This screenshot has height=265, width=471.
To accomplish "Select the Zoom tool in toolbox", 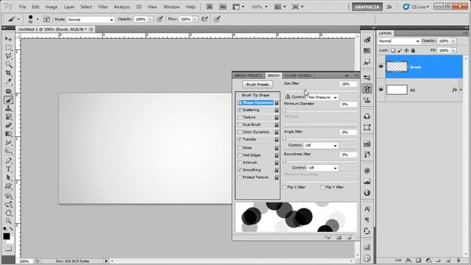I will 8,221.
